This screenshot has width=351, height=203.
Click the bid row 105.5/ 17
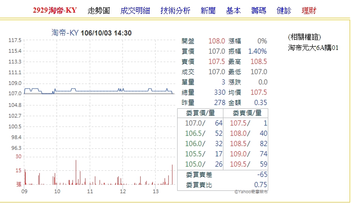pos(204,154)
